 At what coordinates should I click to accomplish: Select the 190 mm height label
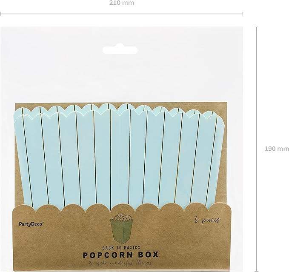coord(277,149)
